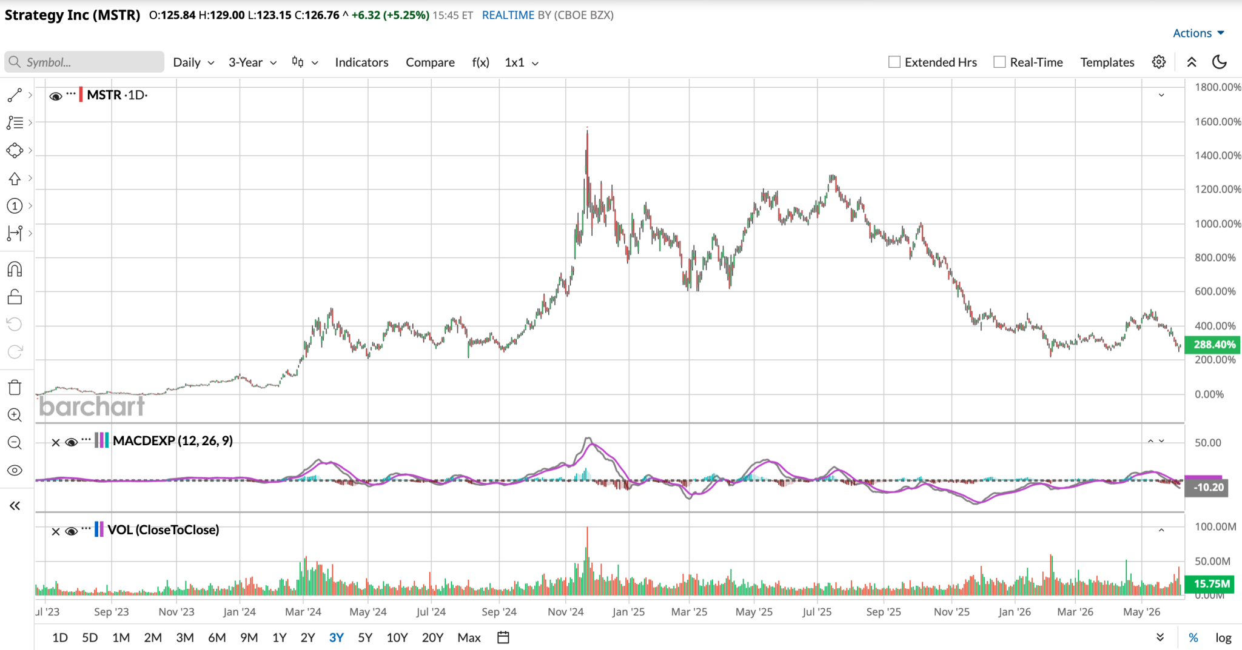Focus the Symbol search field
The width and height of the screenshot is (1242, 650).
(x=84, y=62)
